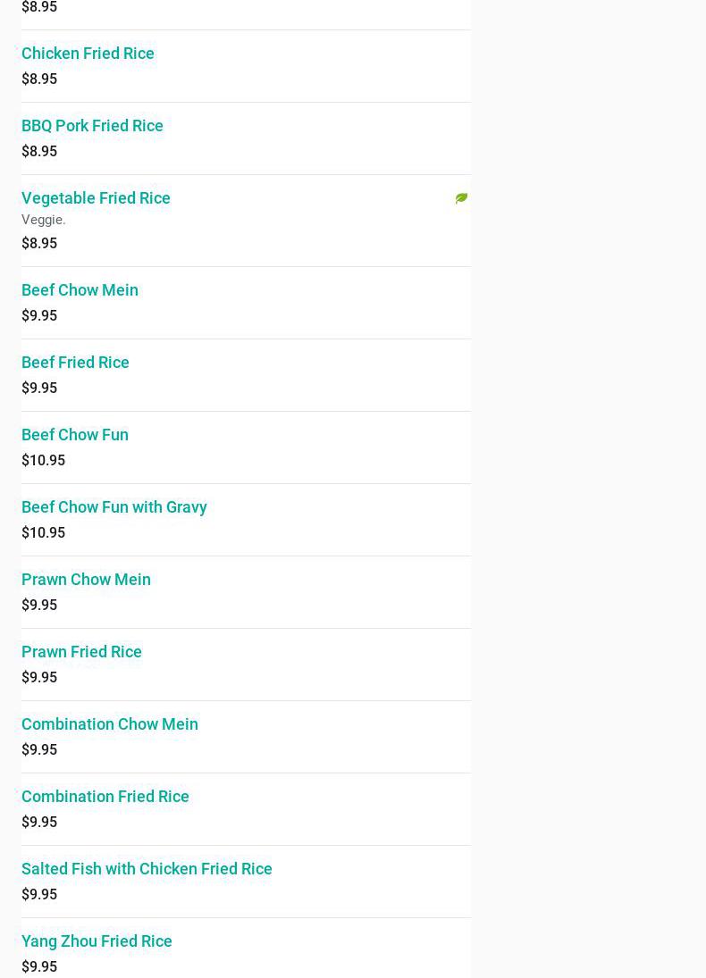This screenshot has height=978, width=706.
Task: Open Salted Fish with Chicken Fried Rice
Action: click(147, 869)
